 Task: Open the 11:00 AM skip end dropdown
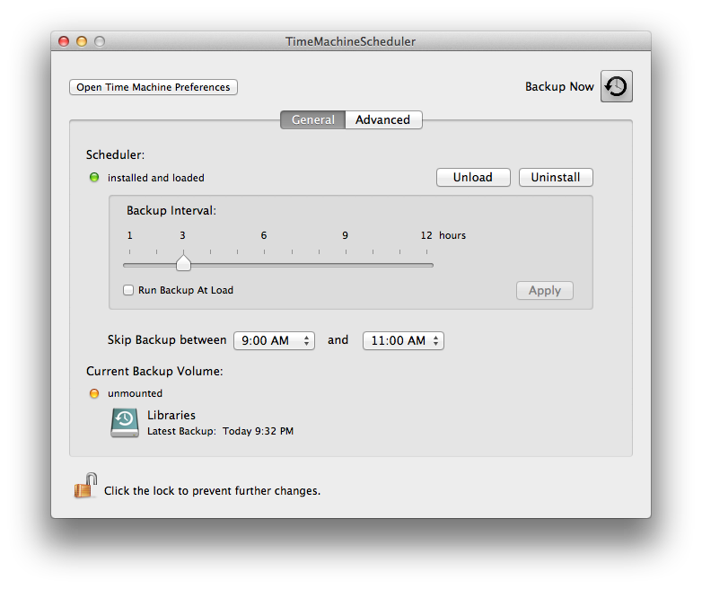pos(403,340)
